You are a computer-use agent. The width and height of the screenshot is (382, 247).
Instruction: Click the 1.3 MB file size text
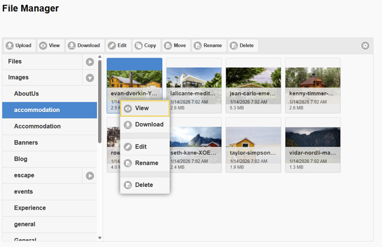[296, 167]
